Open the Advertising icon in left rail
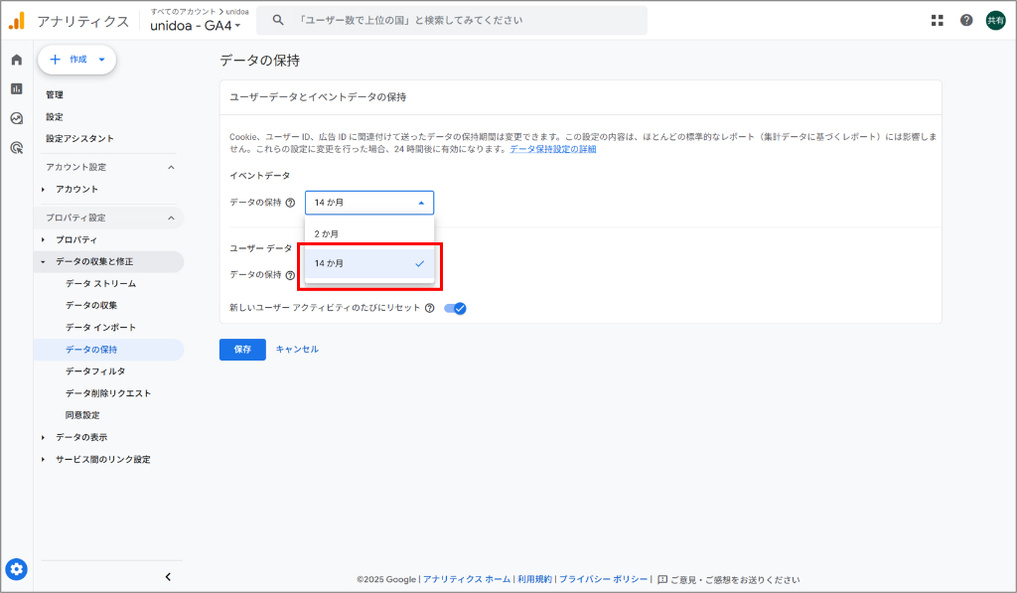The width and height of the screenshot is (1017, 593). point(17,148)
